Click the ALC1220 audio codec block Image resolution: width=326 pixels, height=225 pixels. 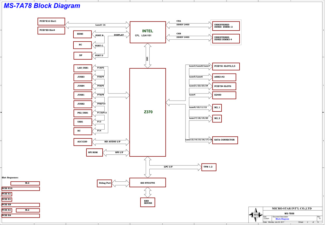[83, 142]
